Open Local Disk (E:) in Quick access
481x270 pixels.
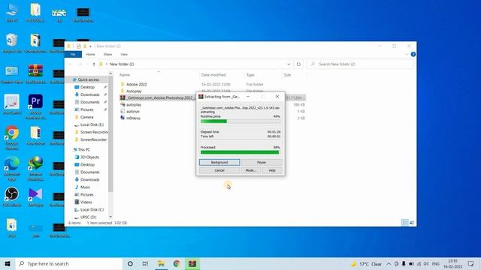[x=92, y=124]
